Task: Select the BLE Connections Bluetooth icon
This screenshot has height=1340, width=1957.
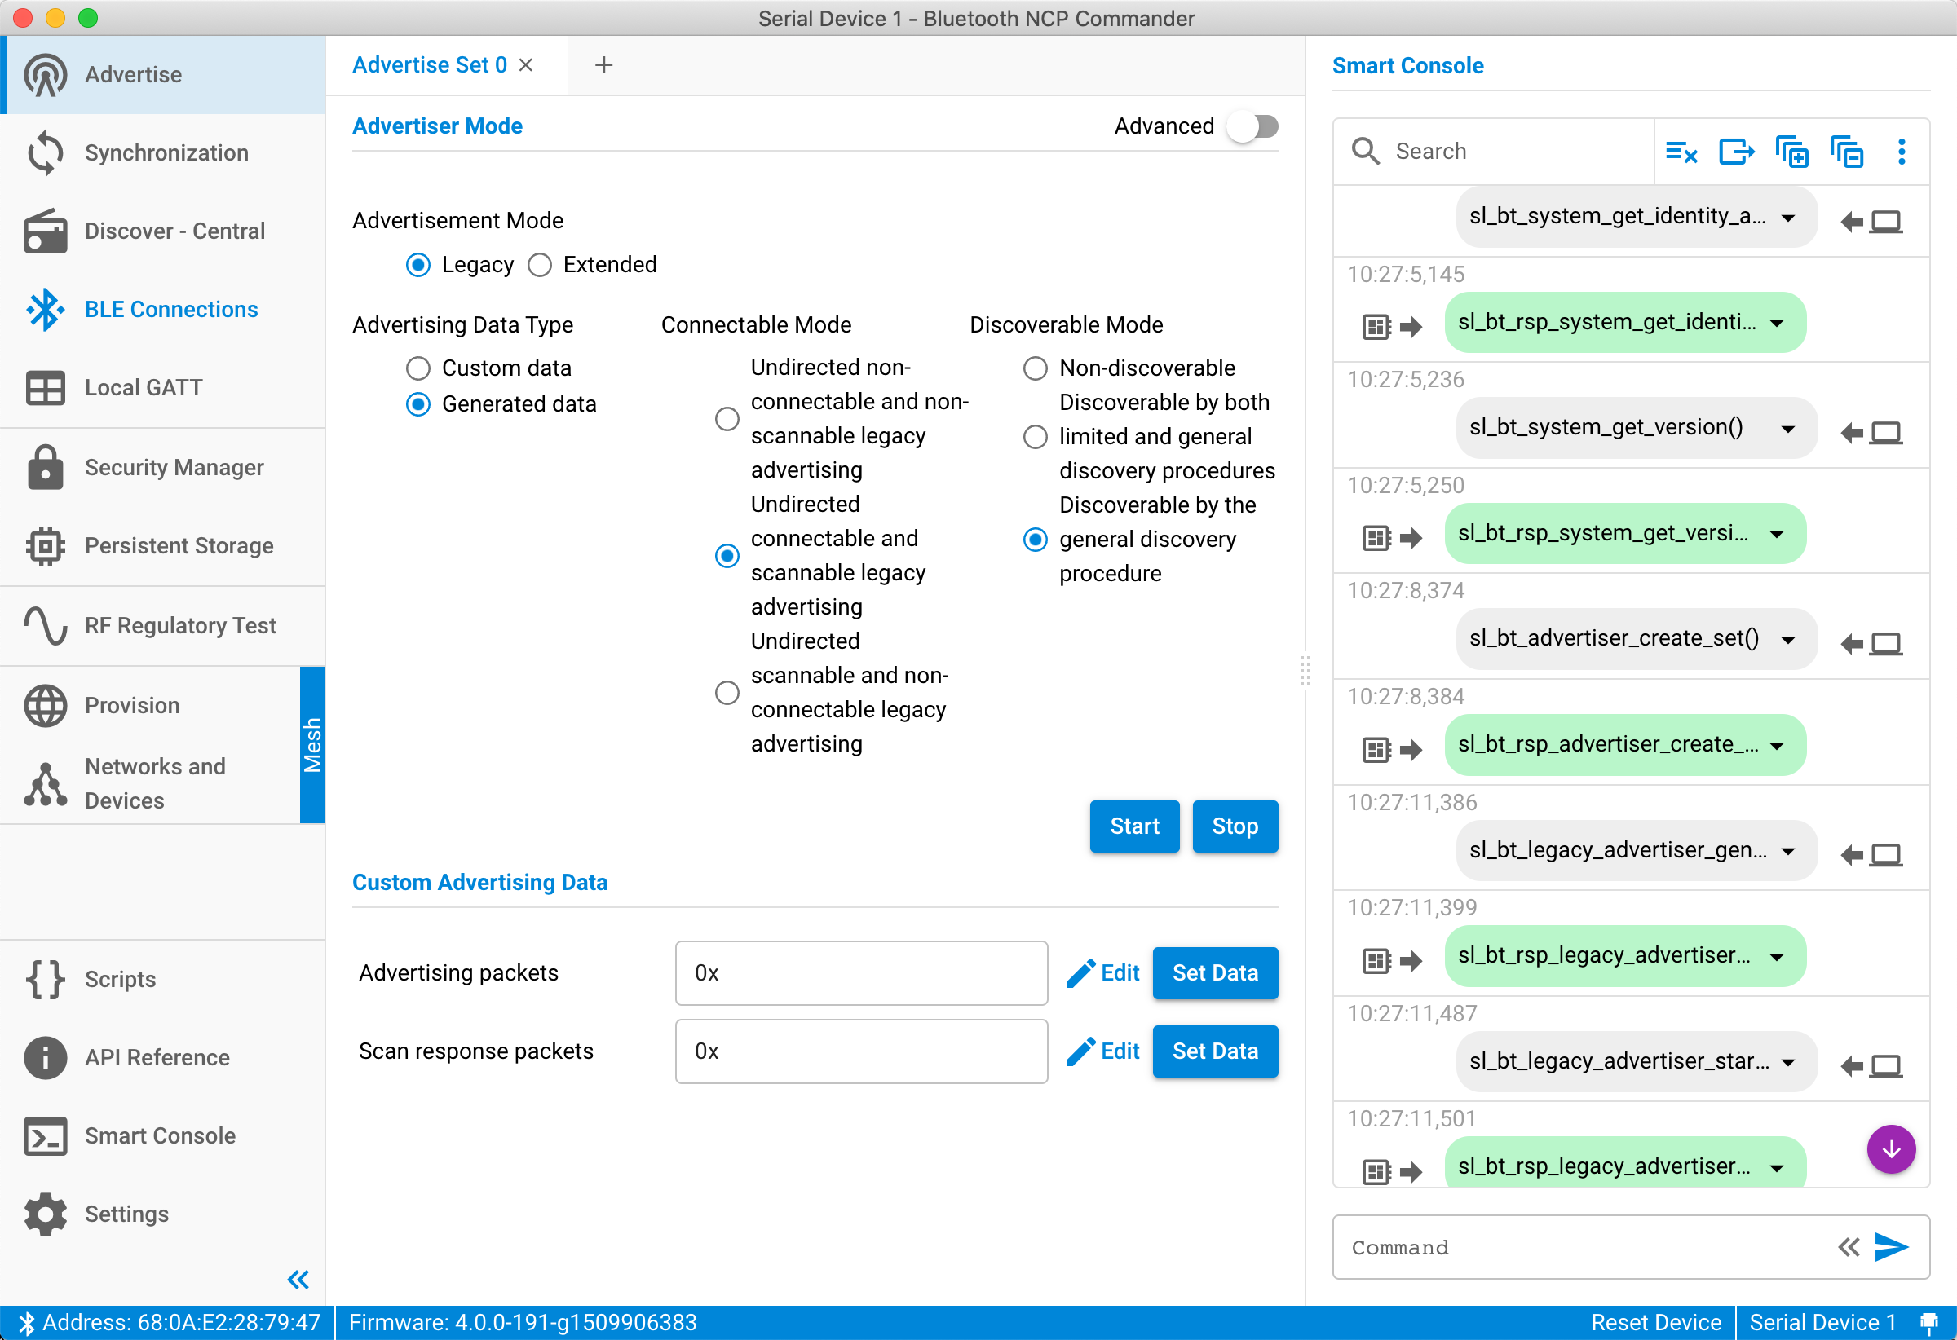Action: click(46, 309)
